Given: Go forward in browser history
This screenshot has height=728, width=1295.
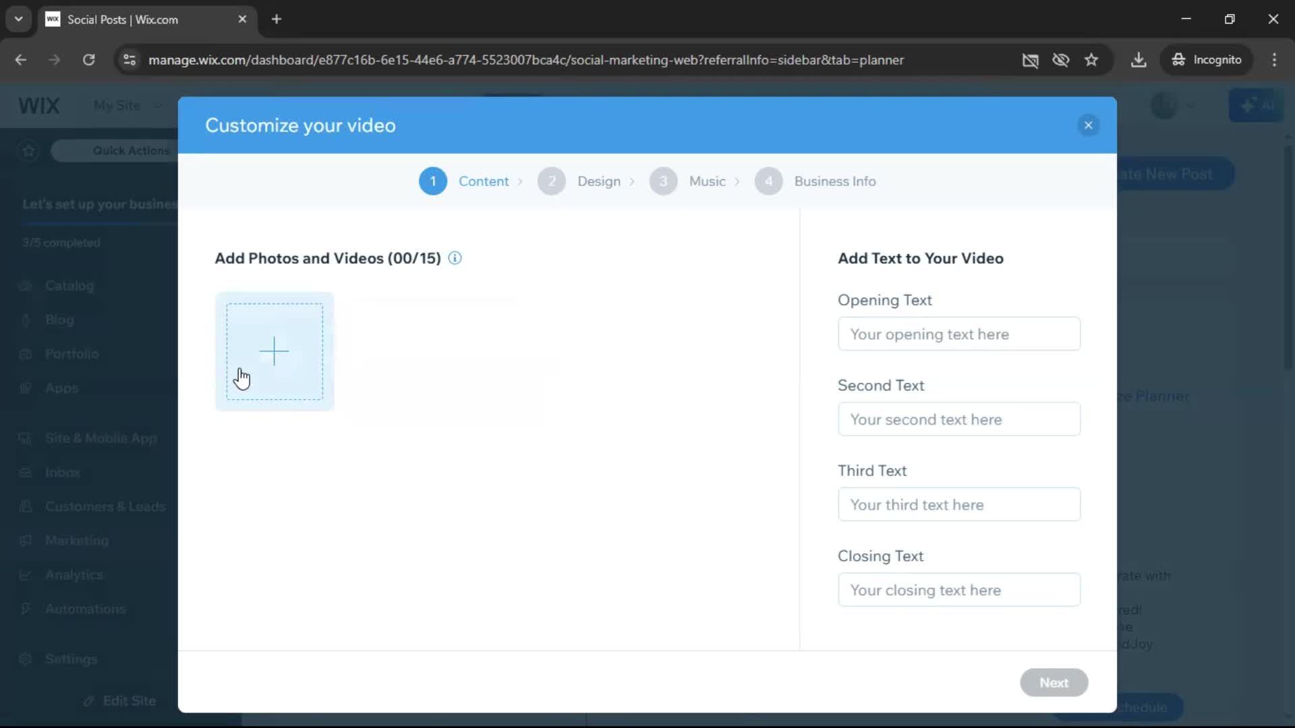Looking at the screenshot, I should (x=55, y=60).
